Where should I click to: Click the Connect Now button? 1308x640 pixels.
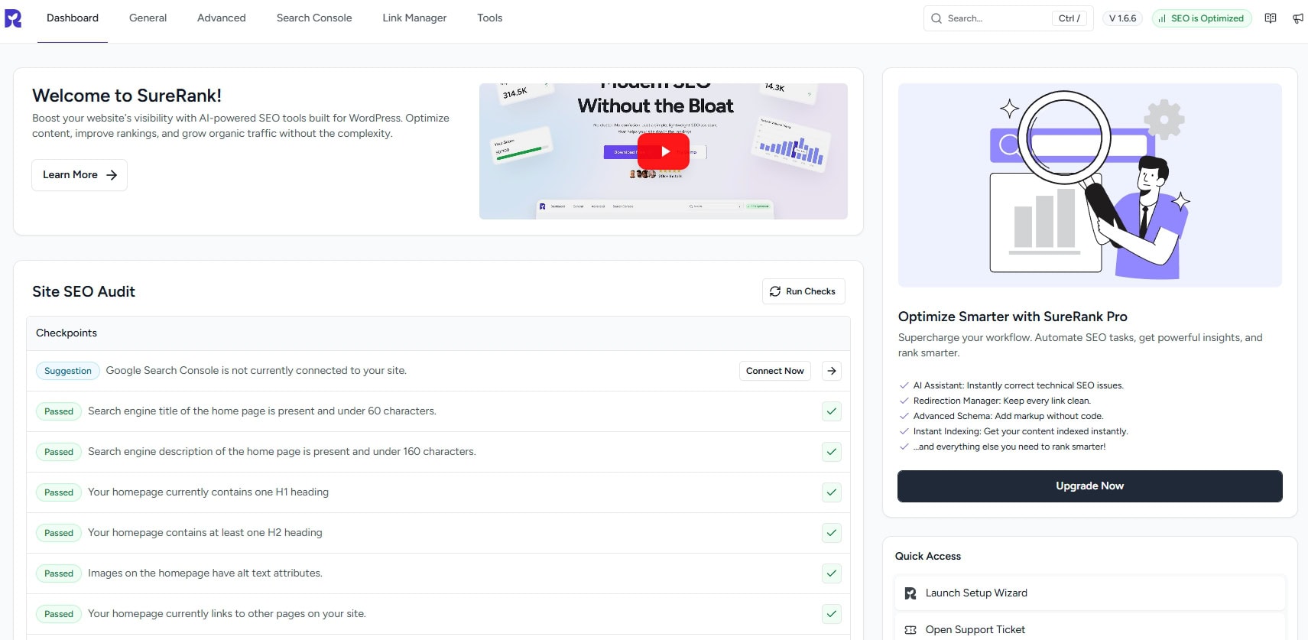[x=775, y=371]
